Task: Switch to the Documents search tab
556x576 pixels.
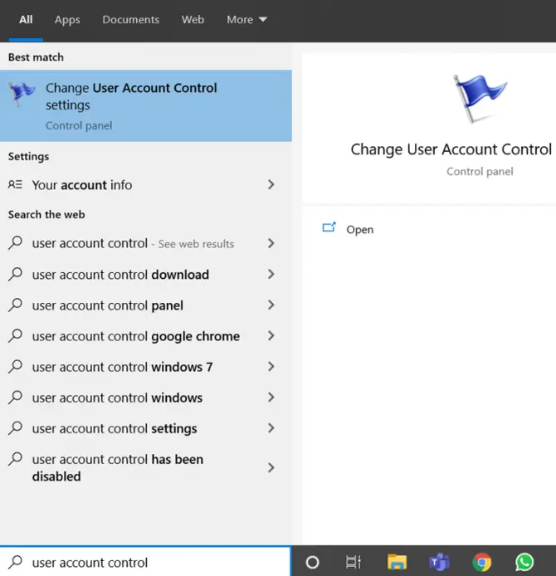Action: [131, 19]
